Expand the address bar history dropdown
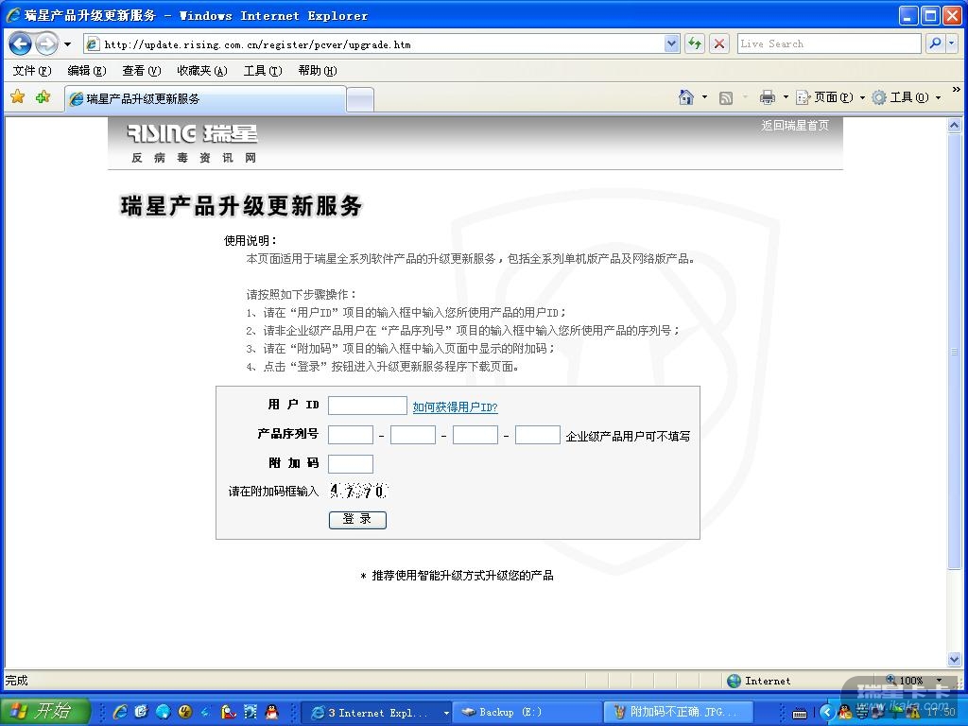The height and width of the screenshot is (726, 968). tap(672, 43)
